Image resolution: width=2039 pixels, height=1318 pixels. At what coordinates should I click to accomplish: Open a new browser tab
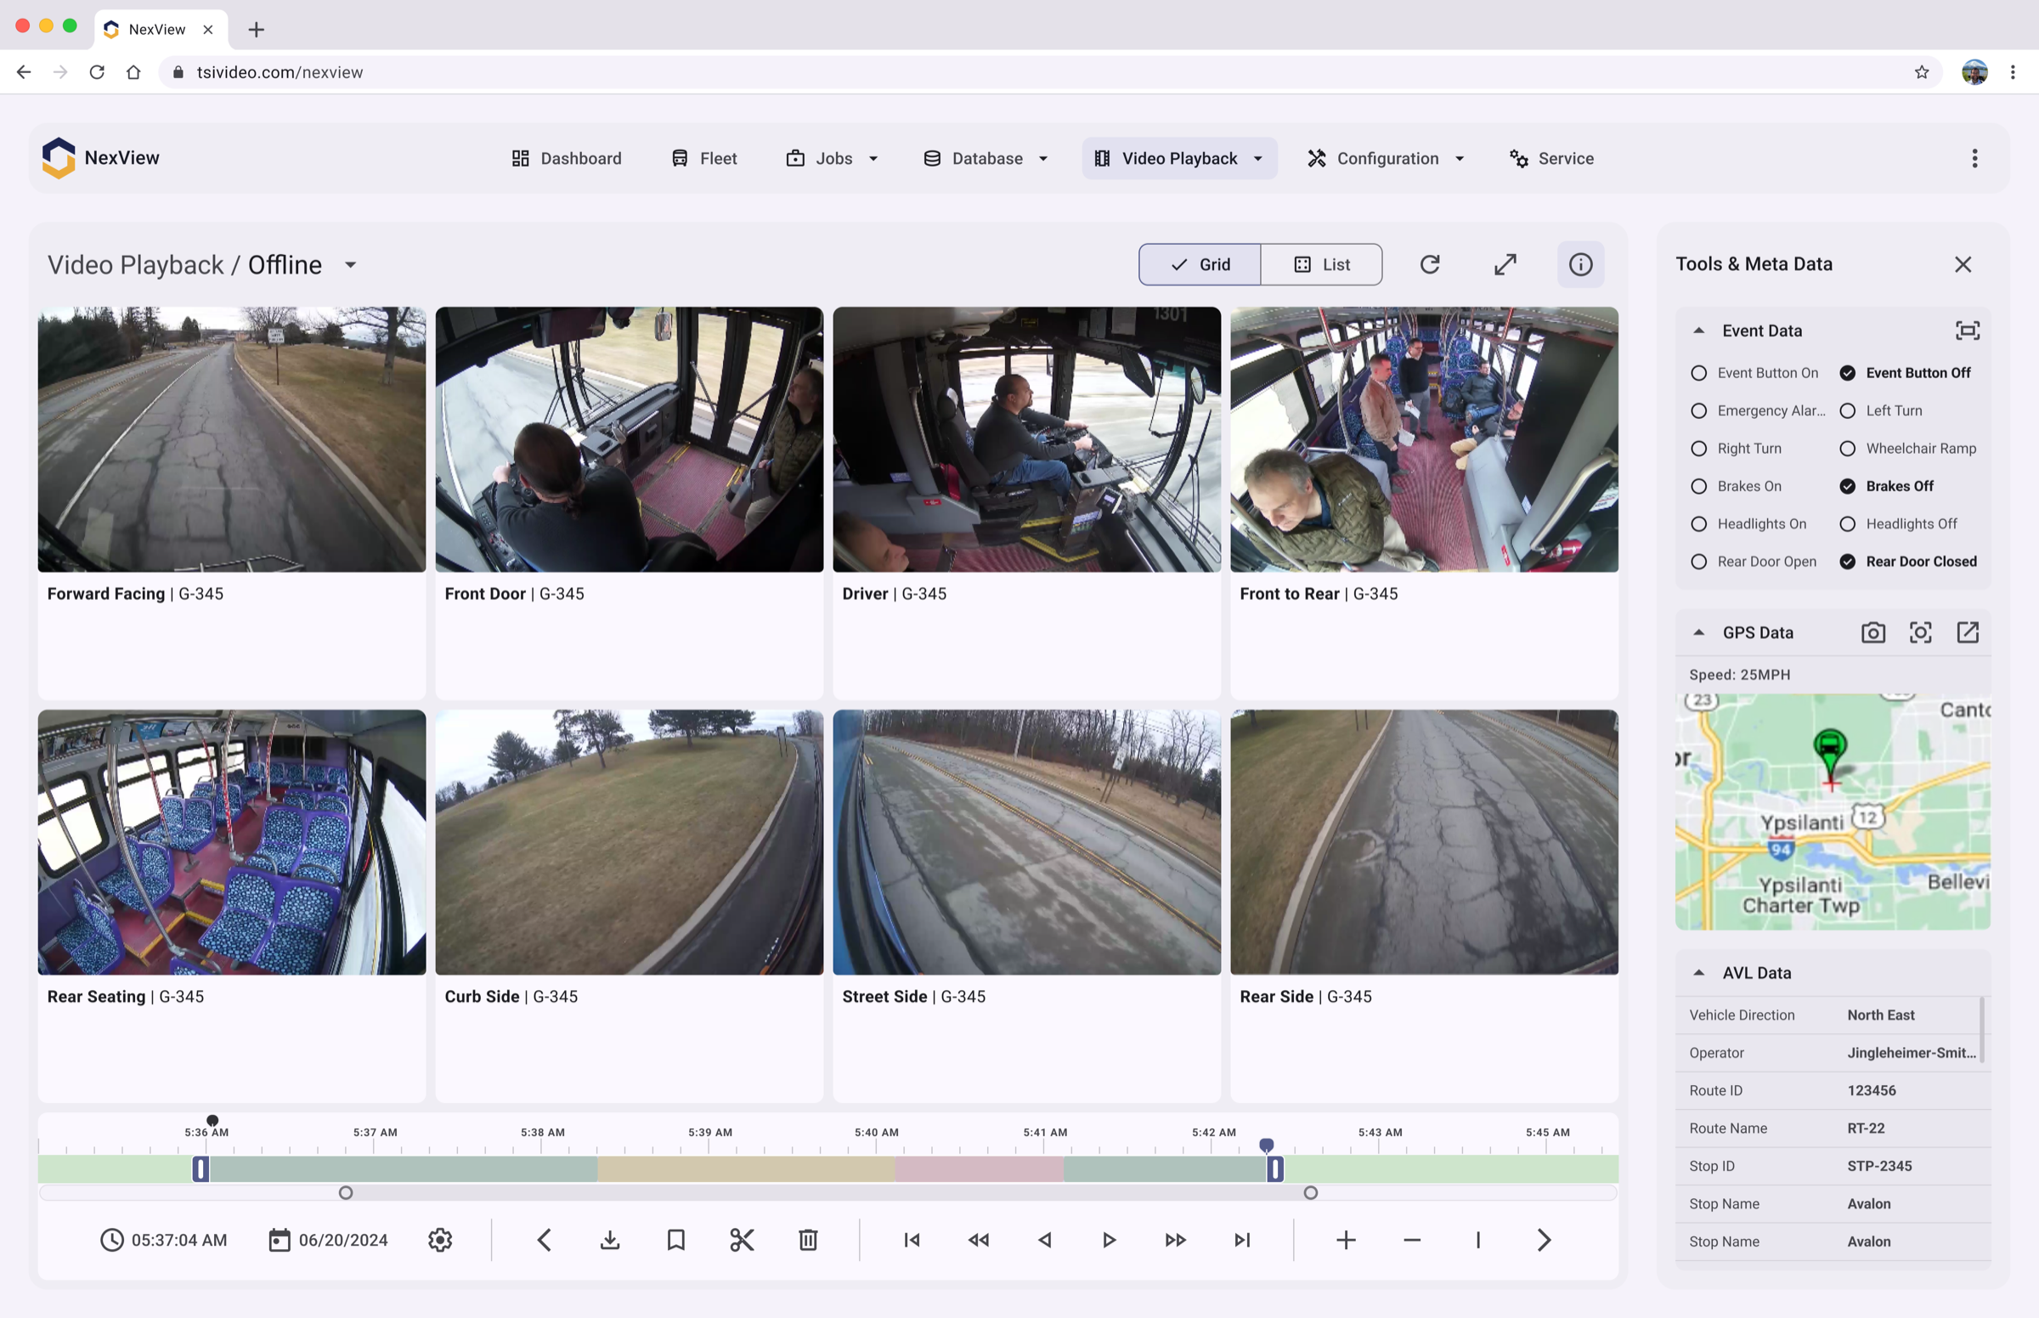click(256, 29)
